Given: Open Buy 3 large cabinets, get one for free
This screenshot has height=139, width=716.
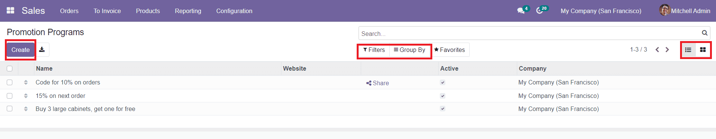Looking at the screenshot, I should (x=85, y=109).
